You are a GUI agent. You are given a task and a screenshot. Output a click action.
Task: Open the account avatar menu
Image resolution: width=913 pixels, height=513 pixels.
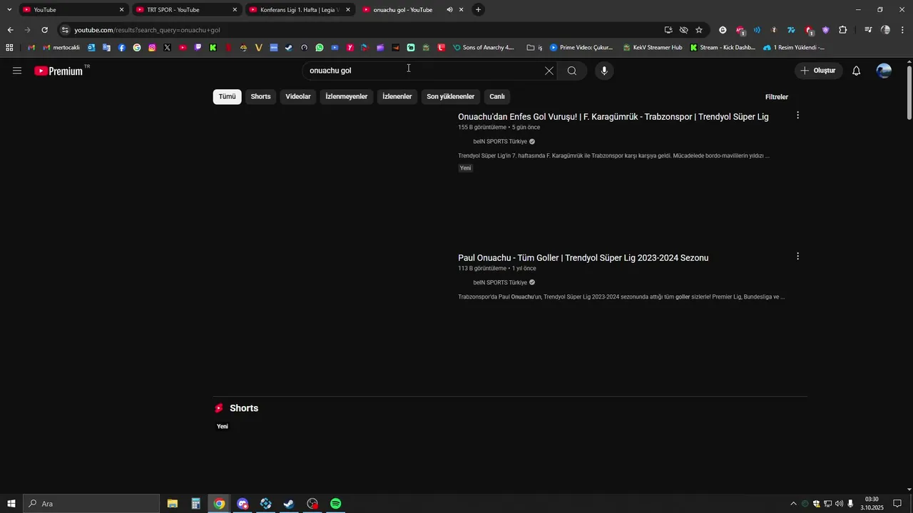[884, 71]
